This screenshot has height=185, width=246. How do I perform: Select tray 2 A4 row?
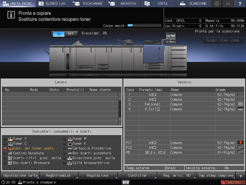(184, 99)
